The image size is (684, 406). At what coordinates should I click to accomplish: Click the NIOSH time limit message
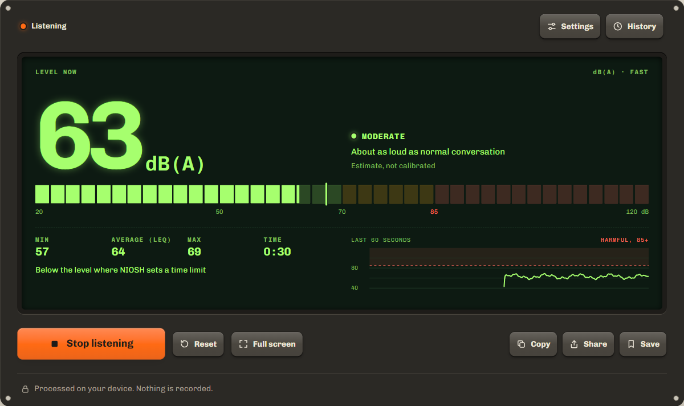click(121, 270)
